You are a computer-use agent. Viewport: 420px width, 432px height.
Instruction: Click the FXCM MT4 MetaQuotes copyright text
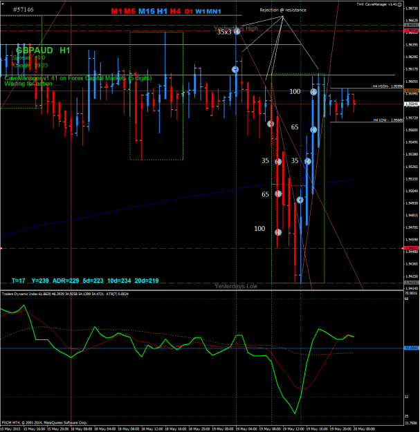[x=44, y=422]
